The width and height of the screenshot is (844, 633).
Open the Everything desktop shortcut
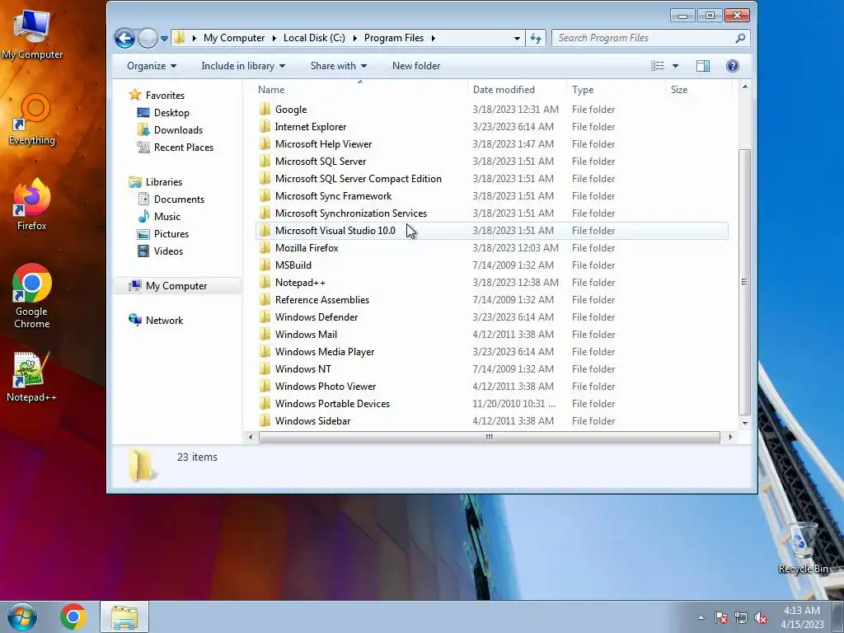coord(32,120)
